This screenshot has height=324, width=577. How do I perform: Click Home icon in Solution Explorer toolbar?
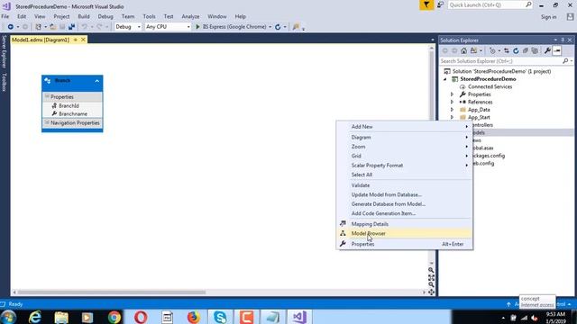click(463, 51)
